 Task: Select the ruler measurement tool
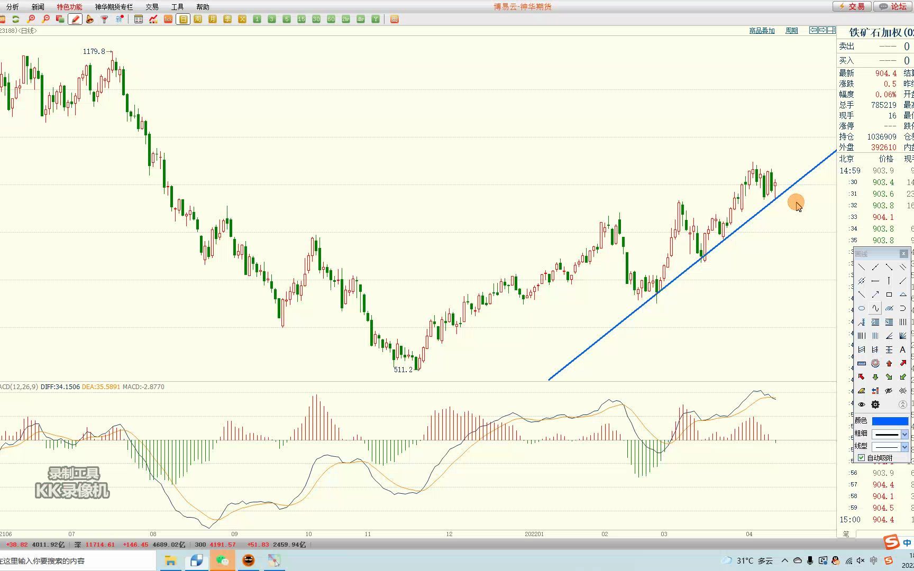pos(862,363)
